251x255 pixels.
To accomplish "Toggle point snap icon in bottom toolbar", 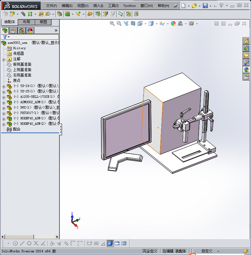I will coord(8,243).
